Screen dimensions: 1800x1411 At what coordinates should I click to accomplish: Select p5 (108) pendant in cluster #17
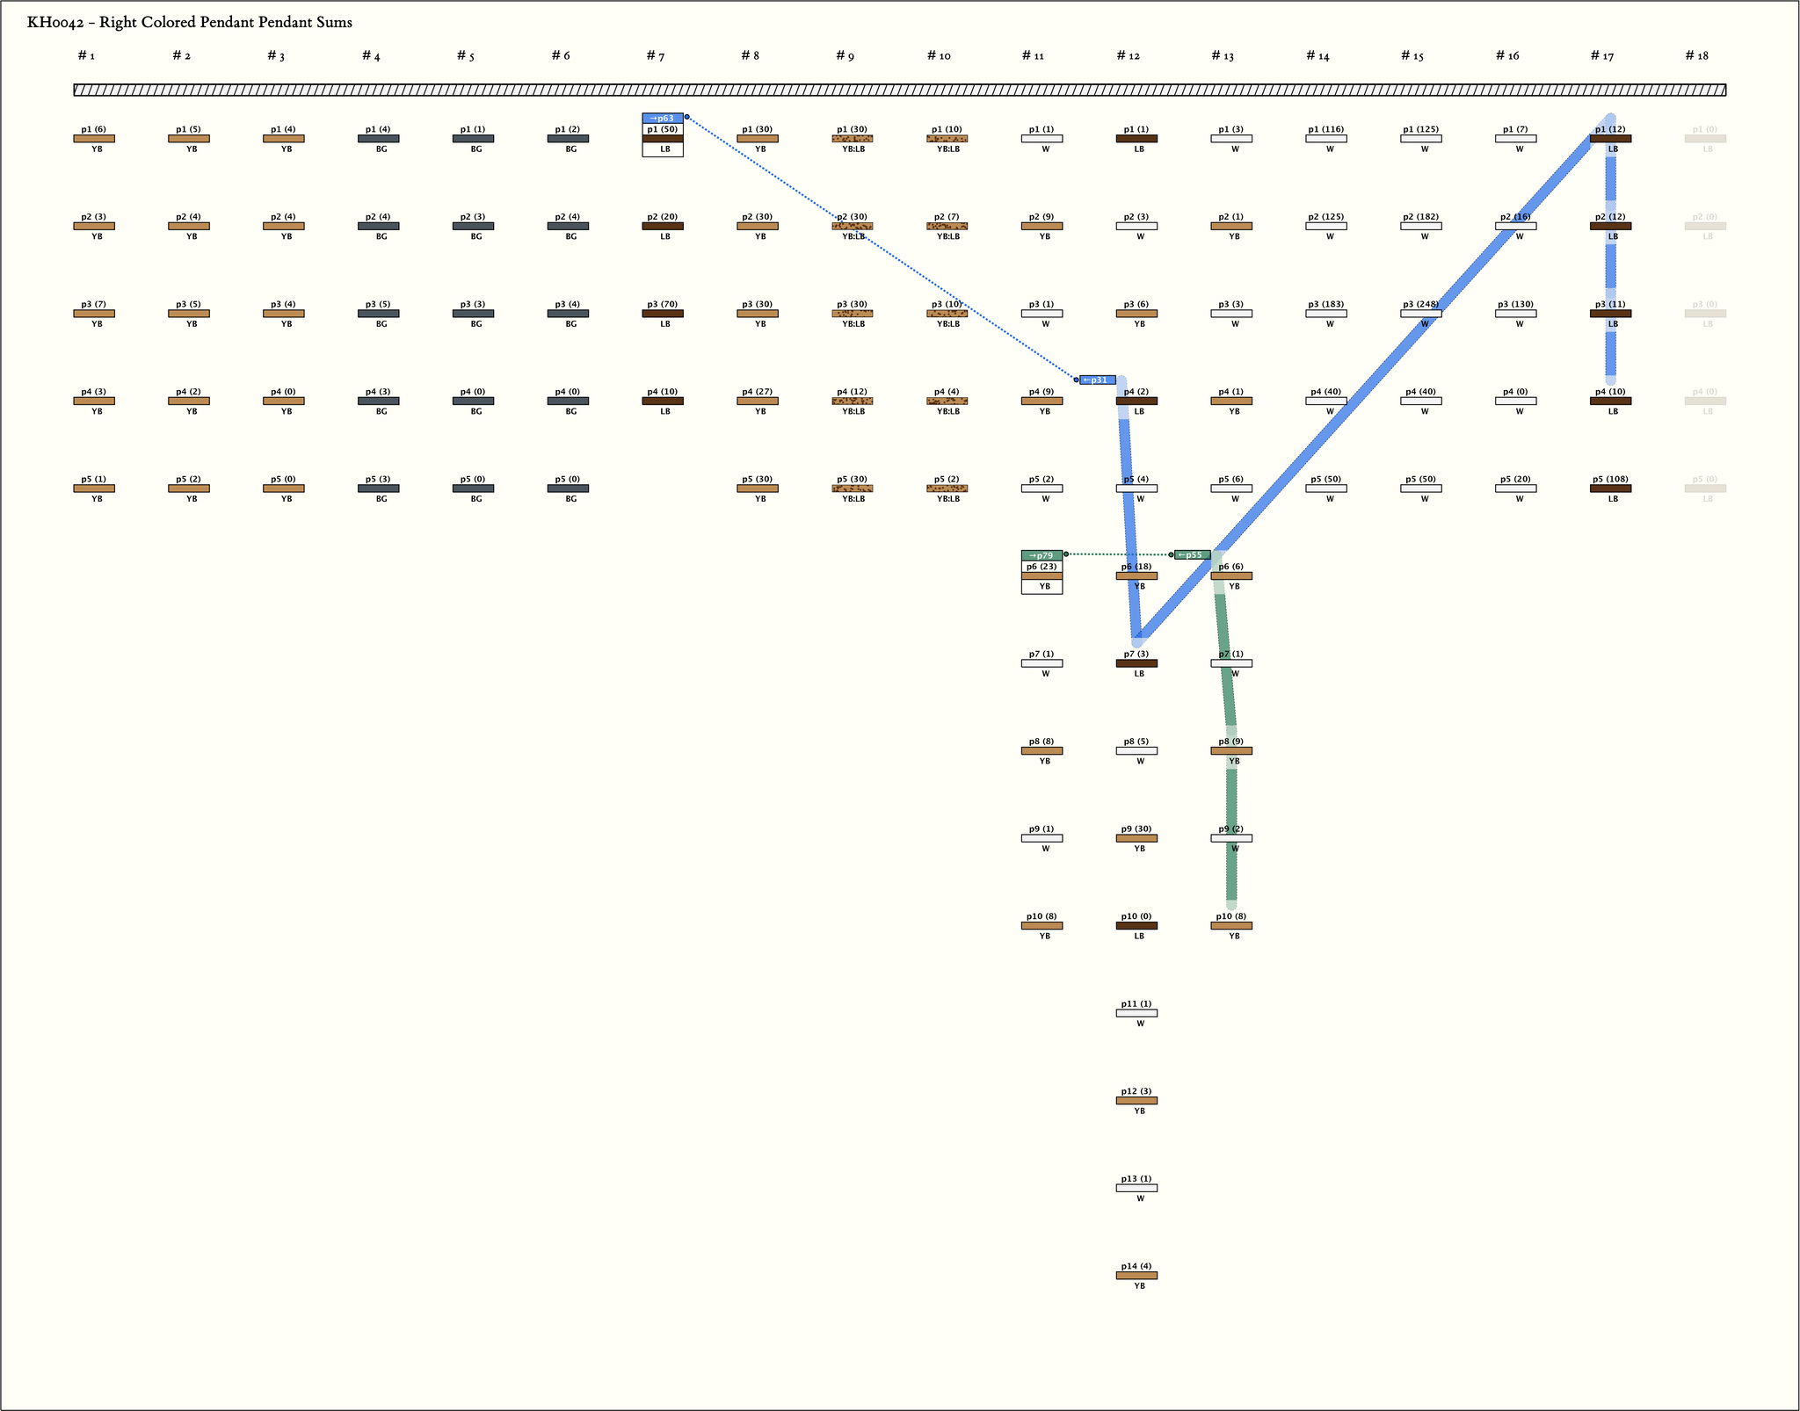[1610, 488]
